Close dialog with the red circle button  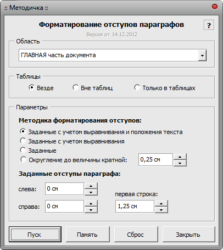coord(215,7)
